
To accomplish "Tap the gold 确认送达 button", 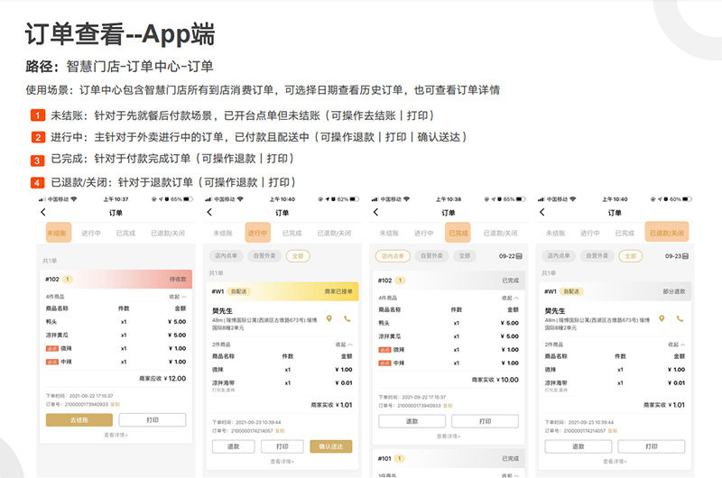I will [x=331, y=446].
